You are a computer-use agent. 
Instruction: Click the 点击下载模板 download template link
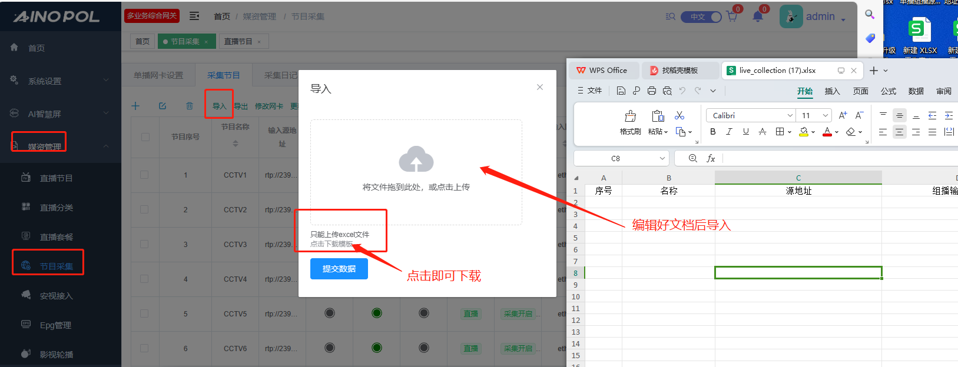pyautogui.click(x=332, y=244)
